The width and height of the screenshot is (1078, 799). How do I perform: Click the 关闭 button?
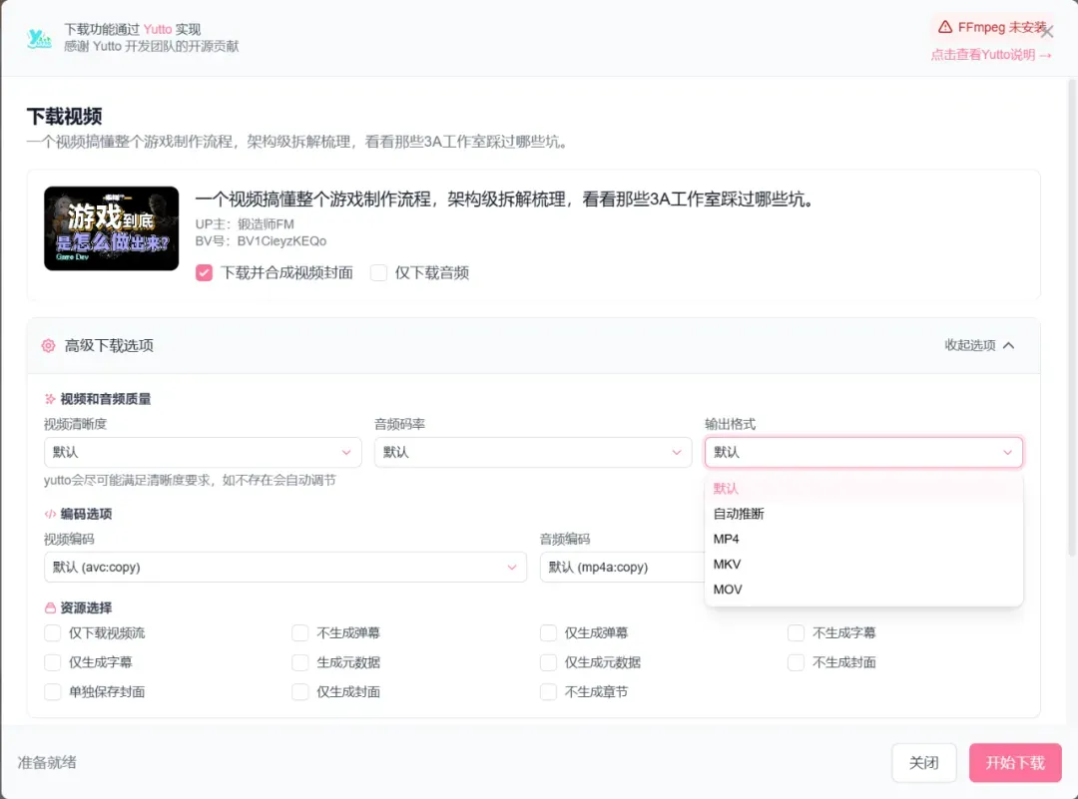[924, 762]
